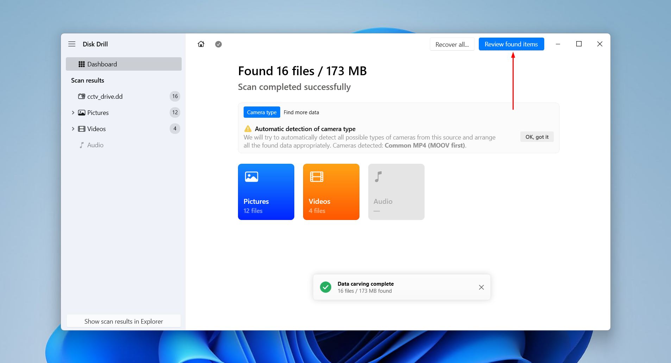The image size is (671, 363).
Task: Click the 4 count badge beside Videos
Action: [175, 129]
